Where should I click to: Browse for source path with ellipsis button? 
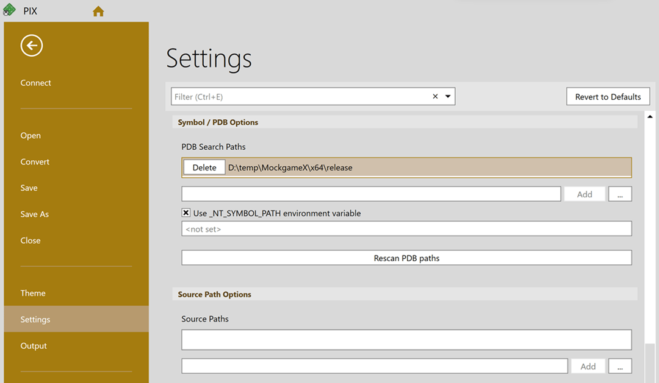point(620,366)
